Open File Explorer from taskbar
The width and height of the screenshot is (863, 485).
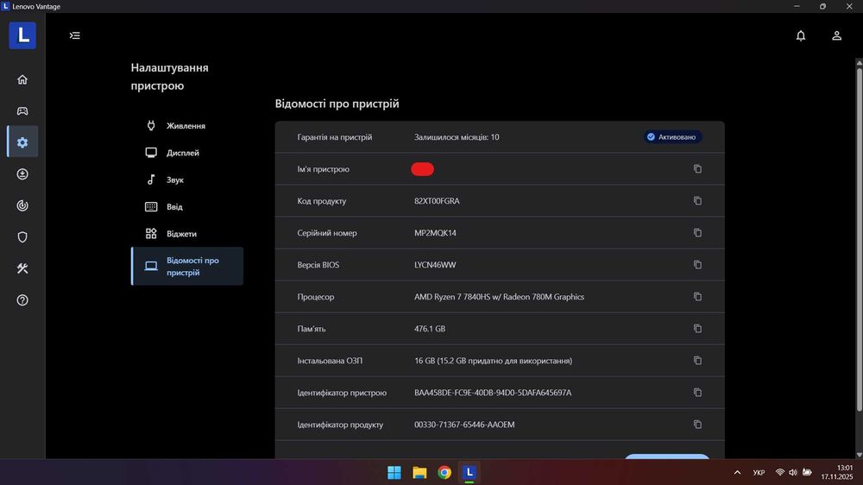tap(419, 472)
